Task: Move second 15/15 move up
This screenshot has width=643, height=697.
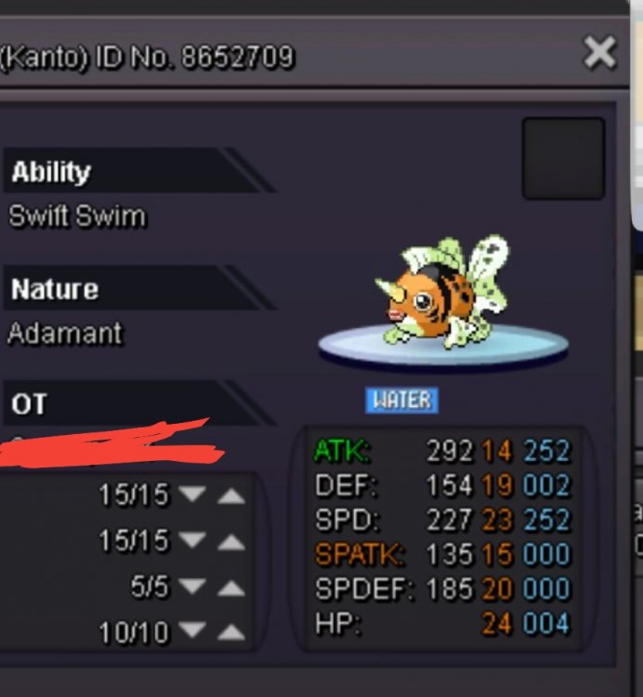Action: coord(231,542)
